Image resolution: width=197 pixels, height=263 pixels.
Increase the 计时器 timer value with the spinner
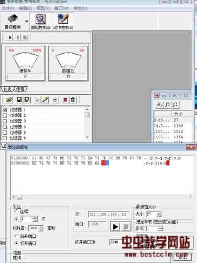41,227
